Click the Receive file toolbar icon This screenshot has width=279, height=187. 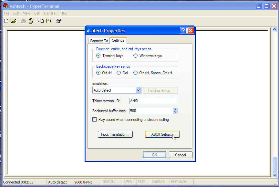[48, 21]
